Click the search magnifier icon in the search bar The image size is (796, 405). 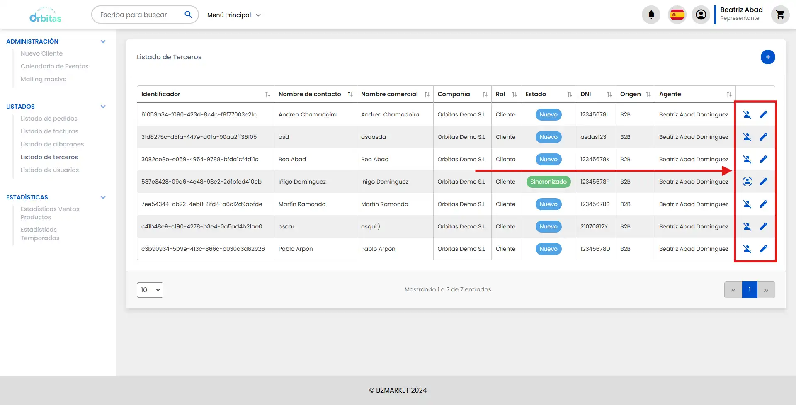point(188,14)
